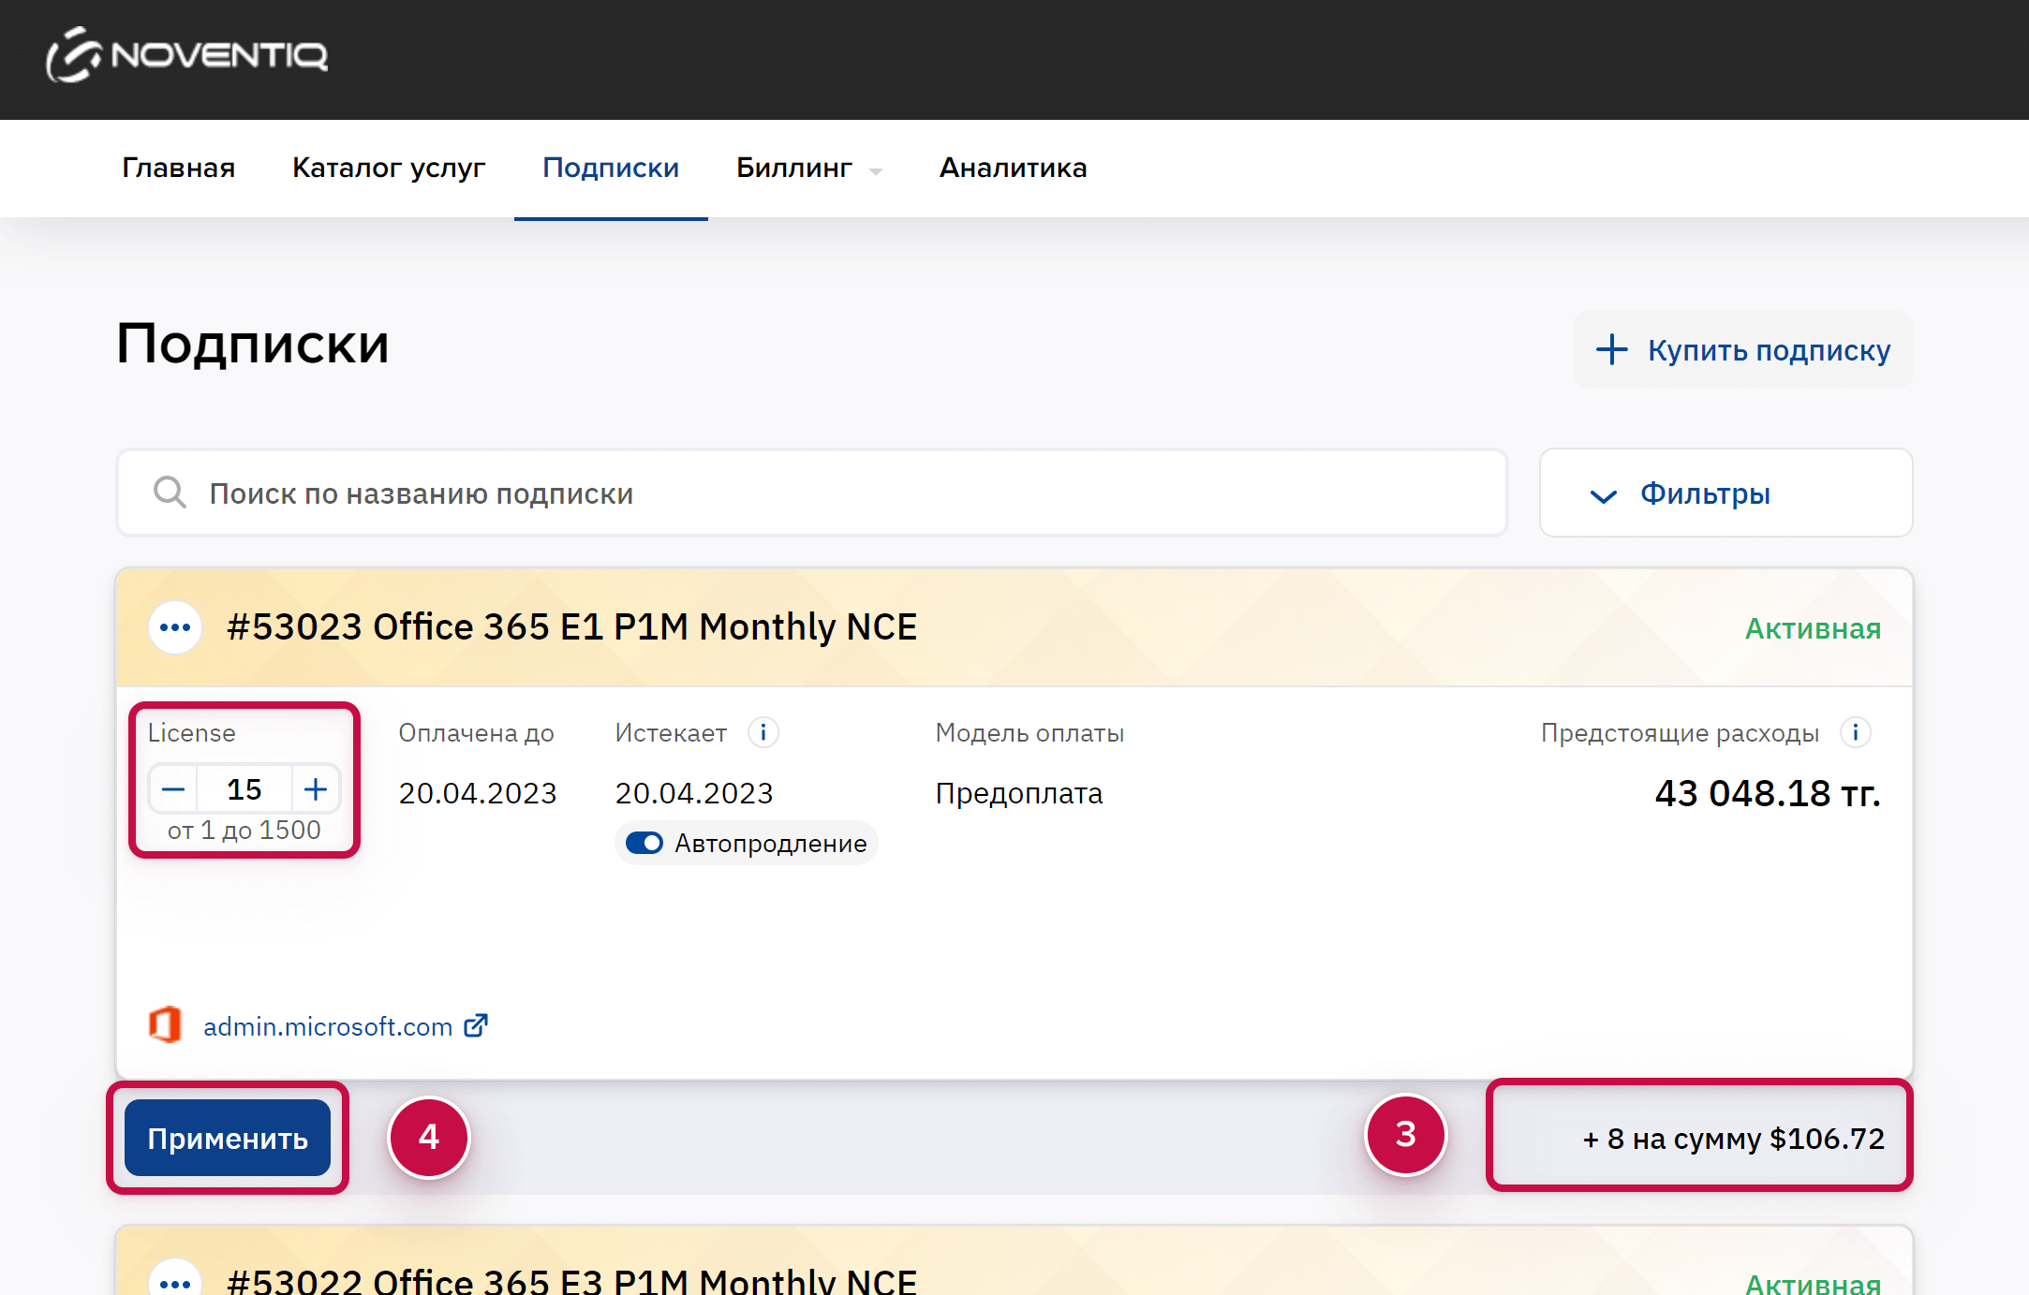Go to the Главная tab
The width and height of the screenshot is (2029, 1295).
pyautogui.click(x=178, y=169)
